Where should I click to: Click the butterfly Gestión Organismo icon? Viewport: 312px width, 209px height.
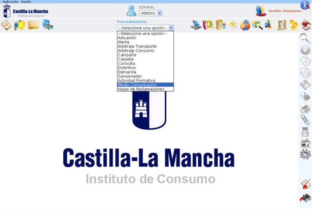click(x=261, y=11)
